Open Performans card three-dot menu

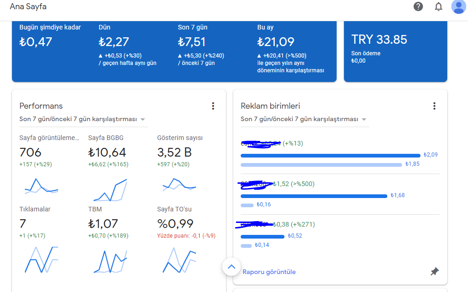tap(213, 106)
